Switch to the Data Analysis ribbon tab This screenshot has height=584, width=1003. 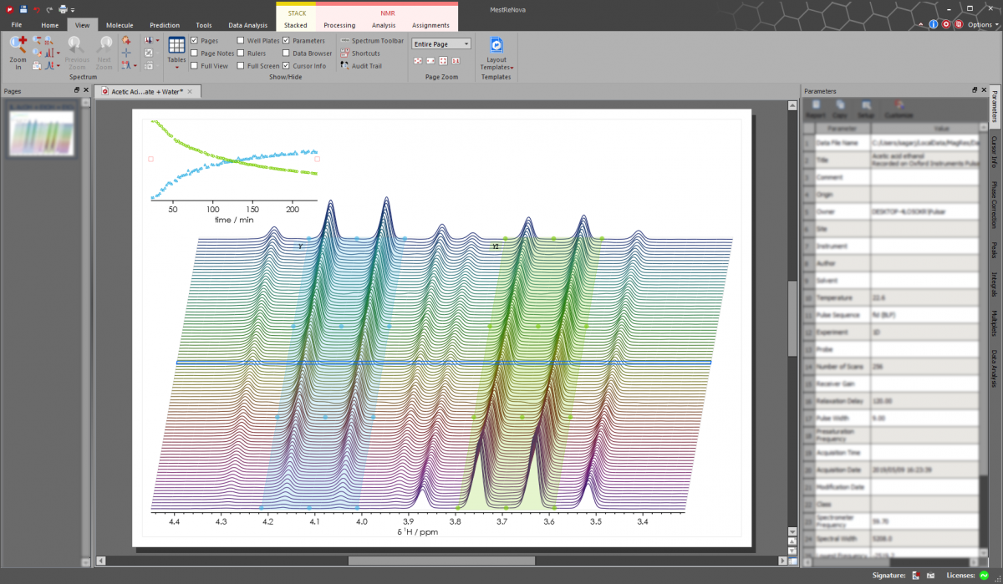[x=248, y=25]
